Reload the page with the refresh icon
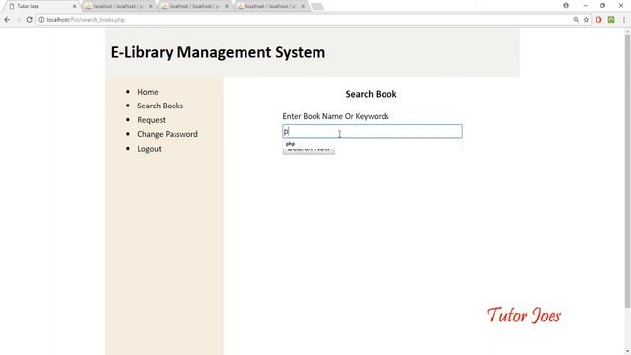Viewport: 631px width, 355px height. pyautogui.click(x=29, y=20)
